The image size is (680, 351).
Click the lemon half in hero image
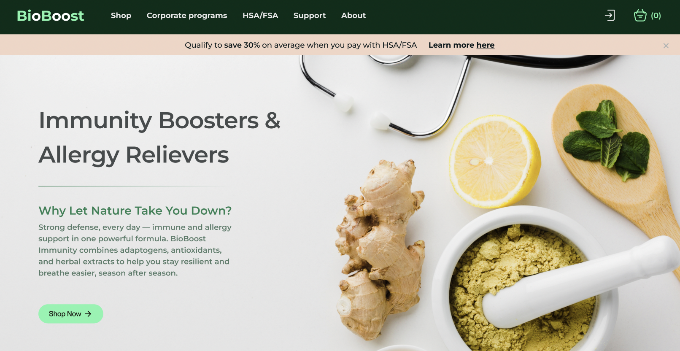[x=494, y=162]
